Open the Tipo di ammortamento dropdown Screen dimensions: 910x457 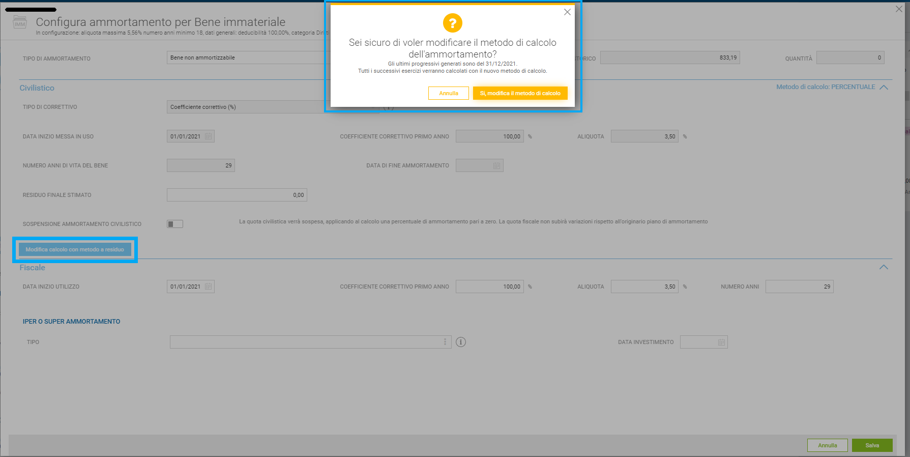(x=248, y=58)
